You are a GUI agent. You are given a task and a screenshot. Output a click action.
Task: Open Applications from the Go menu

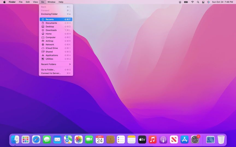[56, 55]
